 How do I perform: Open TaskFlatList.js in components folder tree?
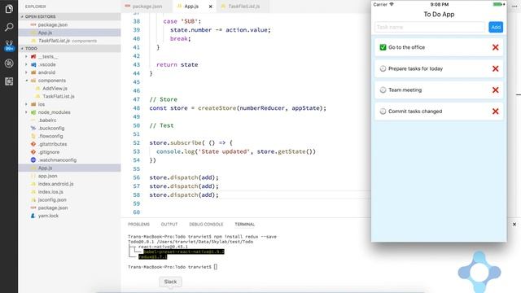(58, 96)
